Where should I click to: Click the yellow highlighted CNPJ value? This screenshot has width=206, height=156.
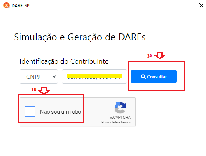point(94,76)
